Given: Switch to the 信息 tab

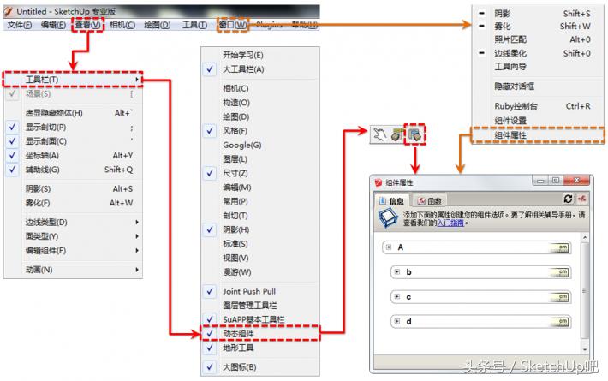Looking at the screenshot, I should click(x=391, y=200).
